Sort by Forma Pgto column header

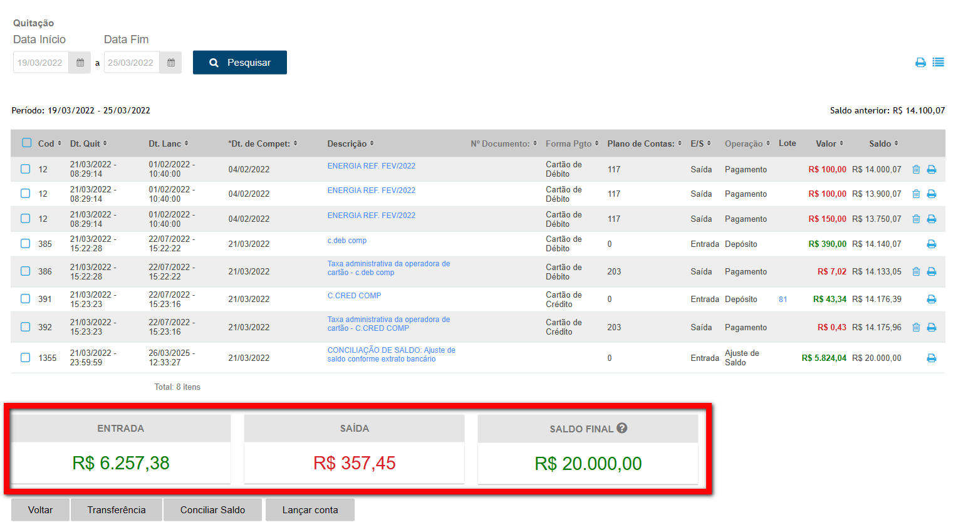571,143
